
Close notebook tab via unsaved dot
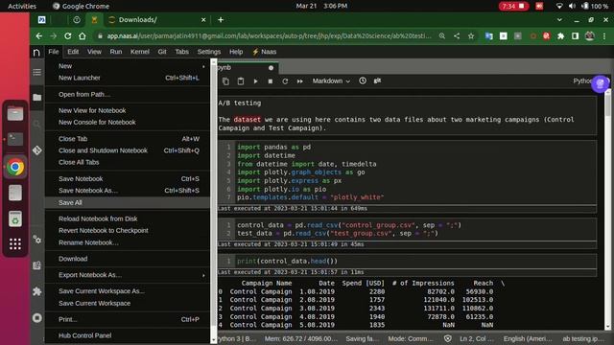271,68
